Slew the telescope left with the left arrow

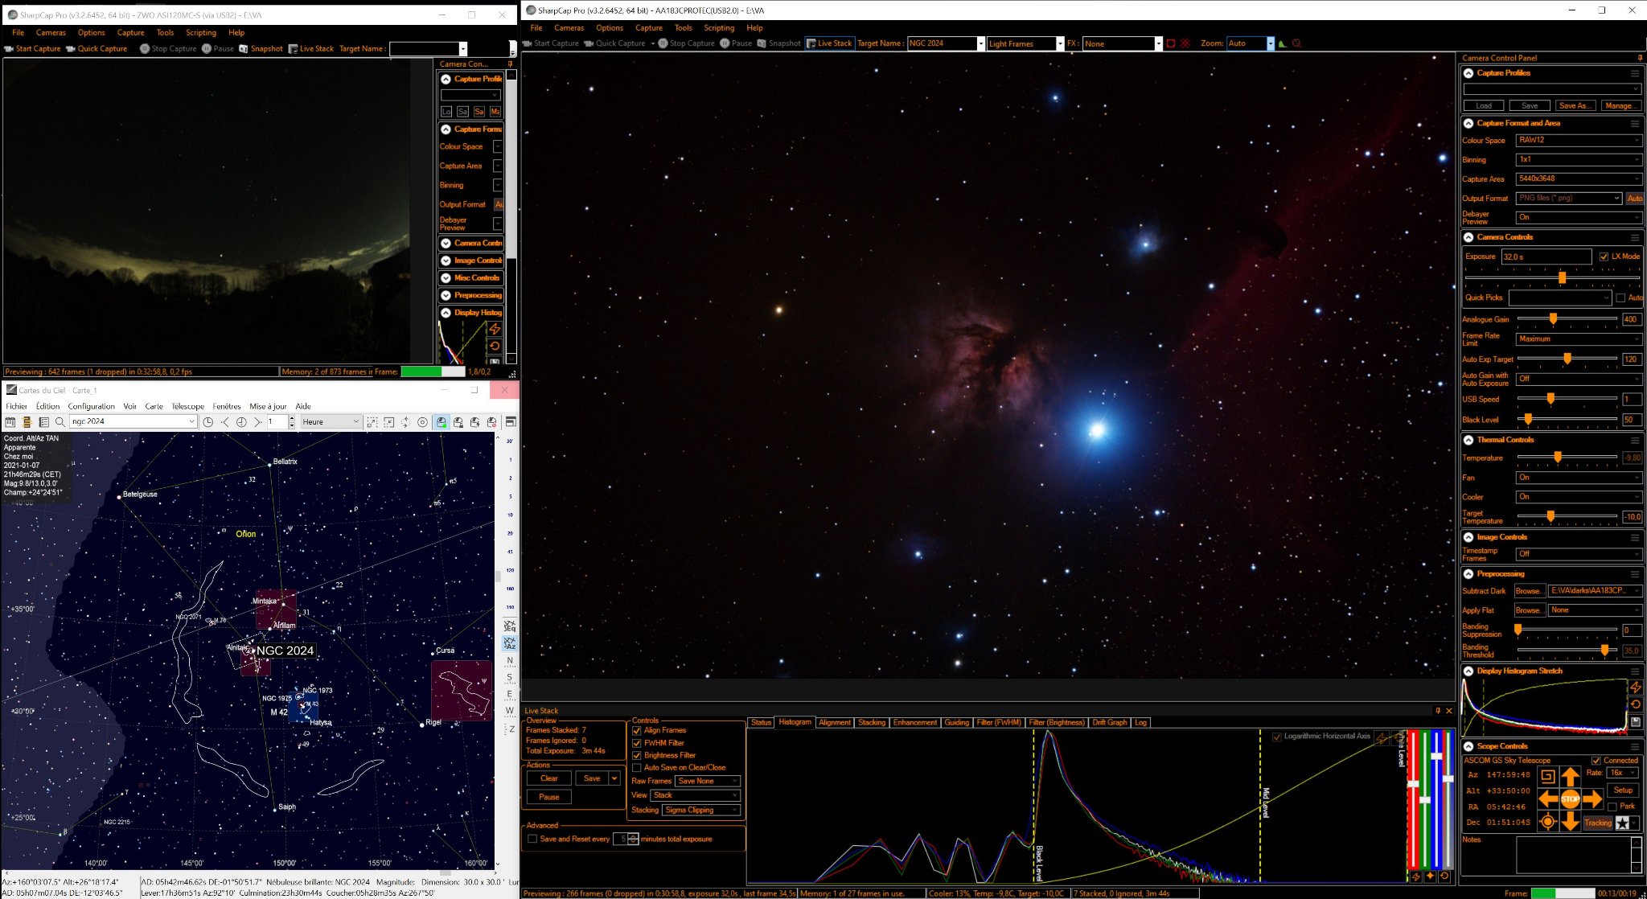[1548, 798]
